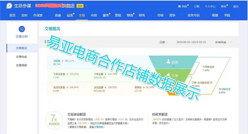This screenshot has height=134, width=248.
Task: Click 退出 to log out
Action: pyautogui.click(x=236, y=6)
